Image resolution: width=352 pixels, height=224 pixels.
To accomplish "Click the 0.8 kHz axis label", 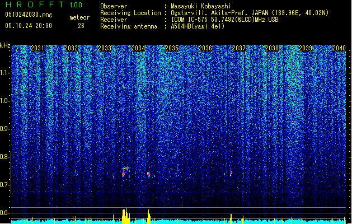I will coord(5,157).
